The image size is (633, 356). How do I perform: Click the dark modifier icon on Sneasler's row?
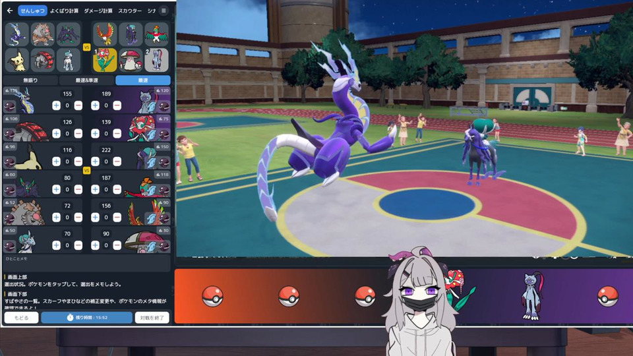(x=164, y=106)
